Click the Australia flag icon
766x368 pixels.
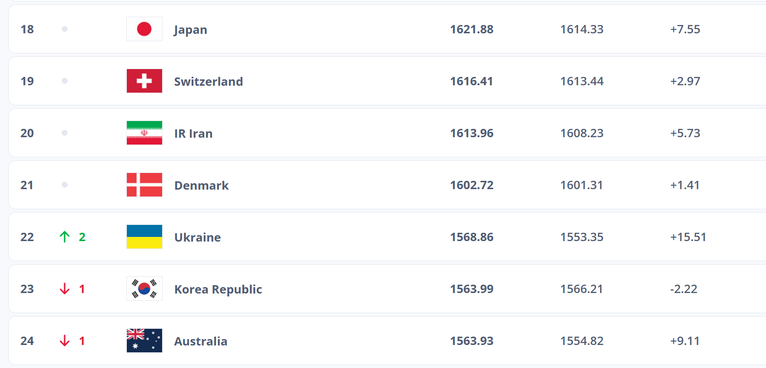(x=144, y=341)
